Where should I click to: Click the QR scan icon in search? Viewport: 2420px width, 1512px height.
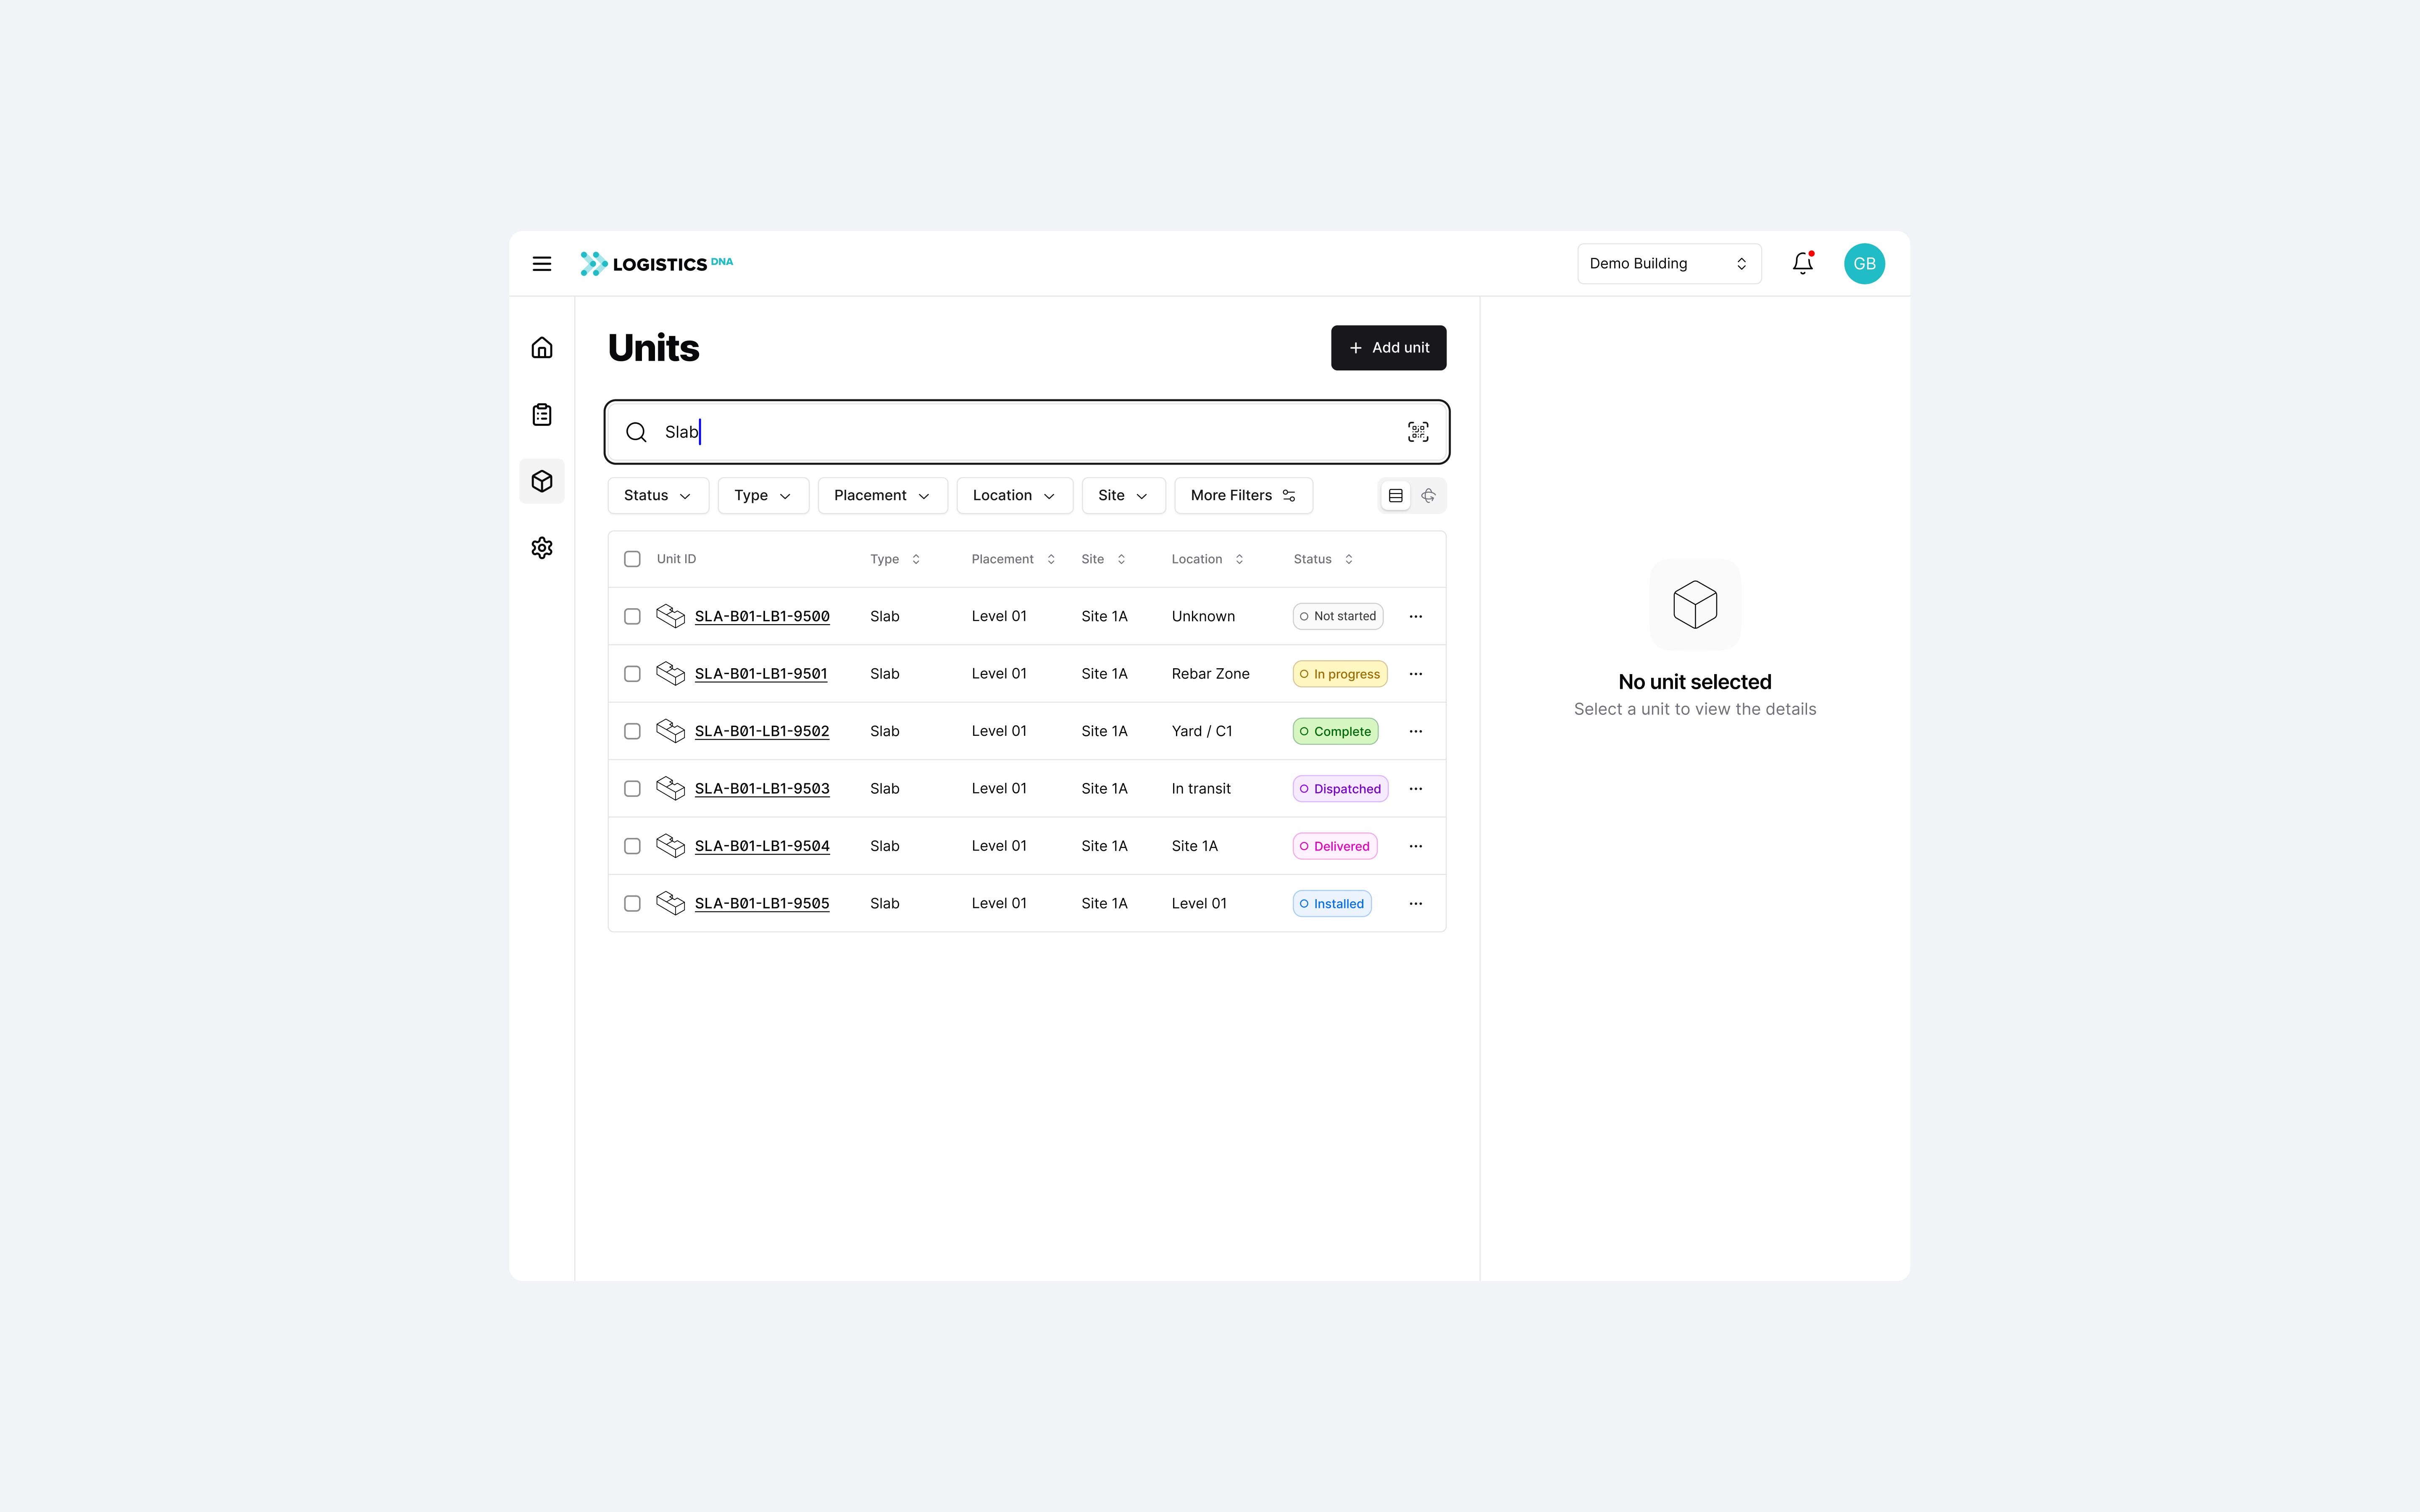tap(1417, 432)
